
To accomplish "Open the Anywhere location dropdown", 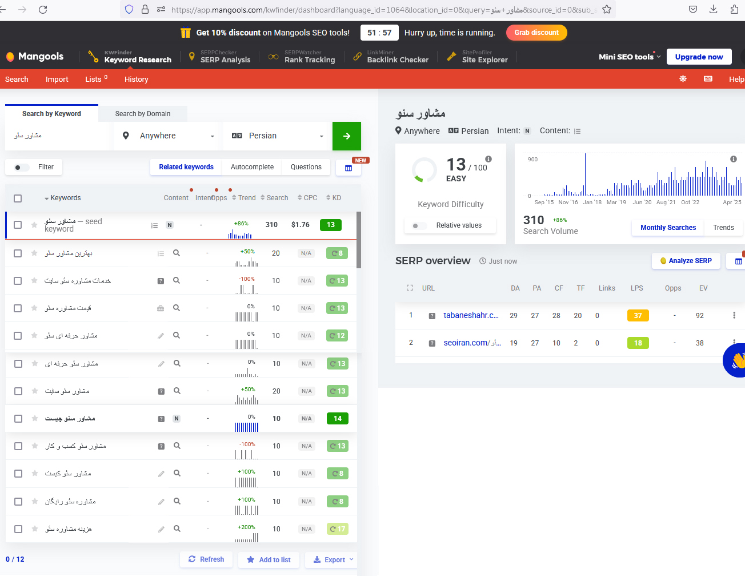I will click(x=169, y=136).
